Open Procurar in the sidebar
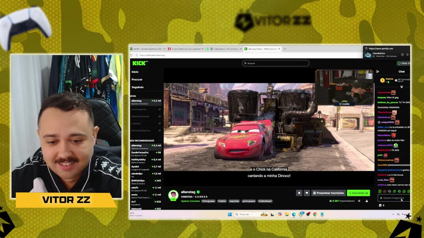This screenshot has height=238, width=424. tap(137, 79)
